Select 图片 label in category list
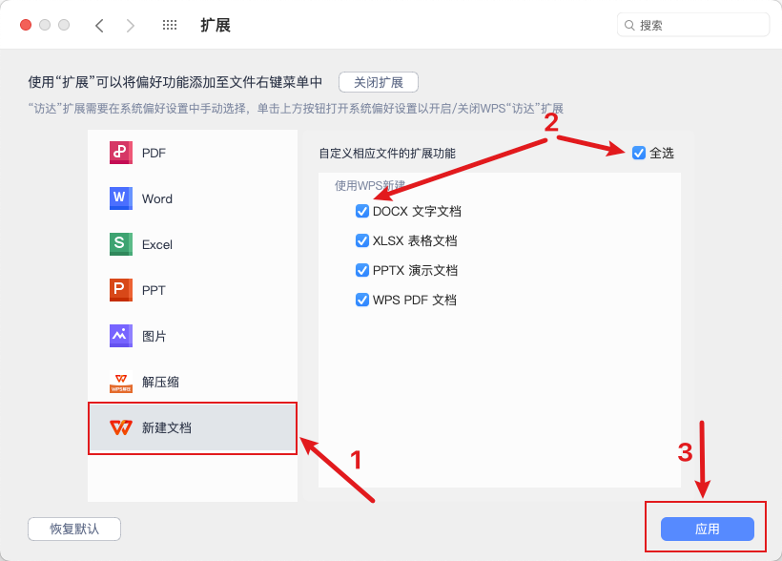This screenshot has height=561, width=782. tap(154, 337)
